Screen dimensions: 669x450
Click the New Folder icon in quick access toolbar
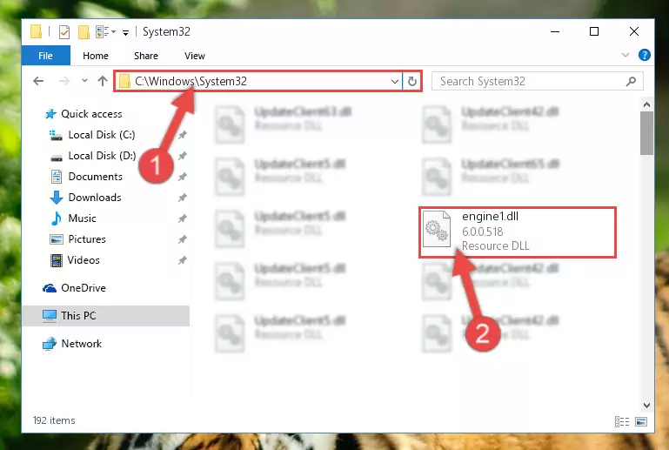coord(84,32)
